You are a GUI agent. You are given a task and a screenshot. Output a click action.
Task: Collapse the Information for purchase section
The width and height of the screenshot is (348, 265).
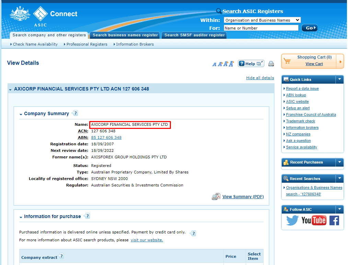tap(21, 217)
